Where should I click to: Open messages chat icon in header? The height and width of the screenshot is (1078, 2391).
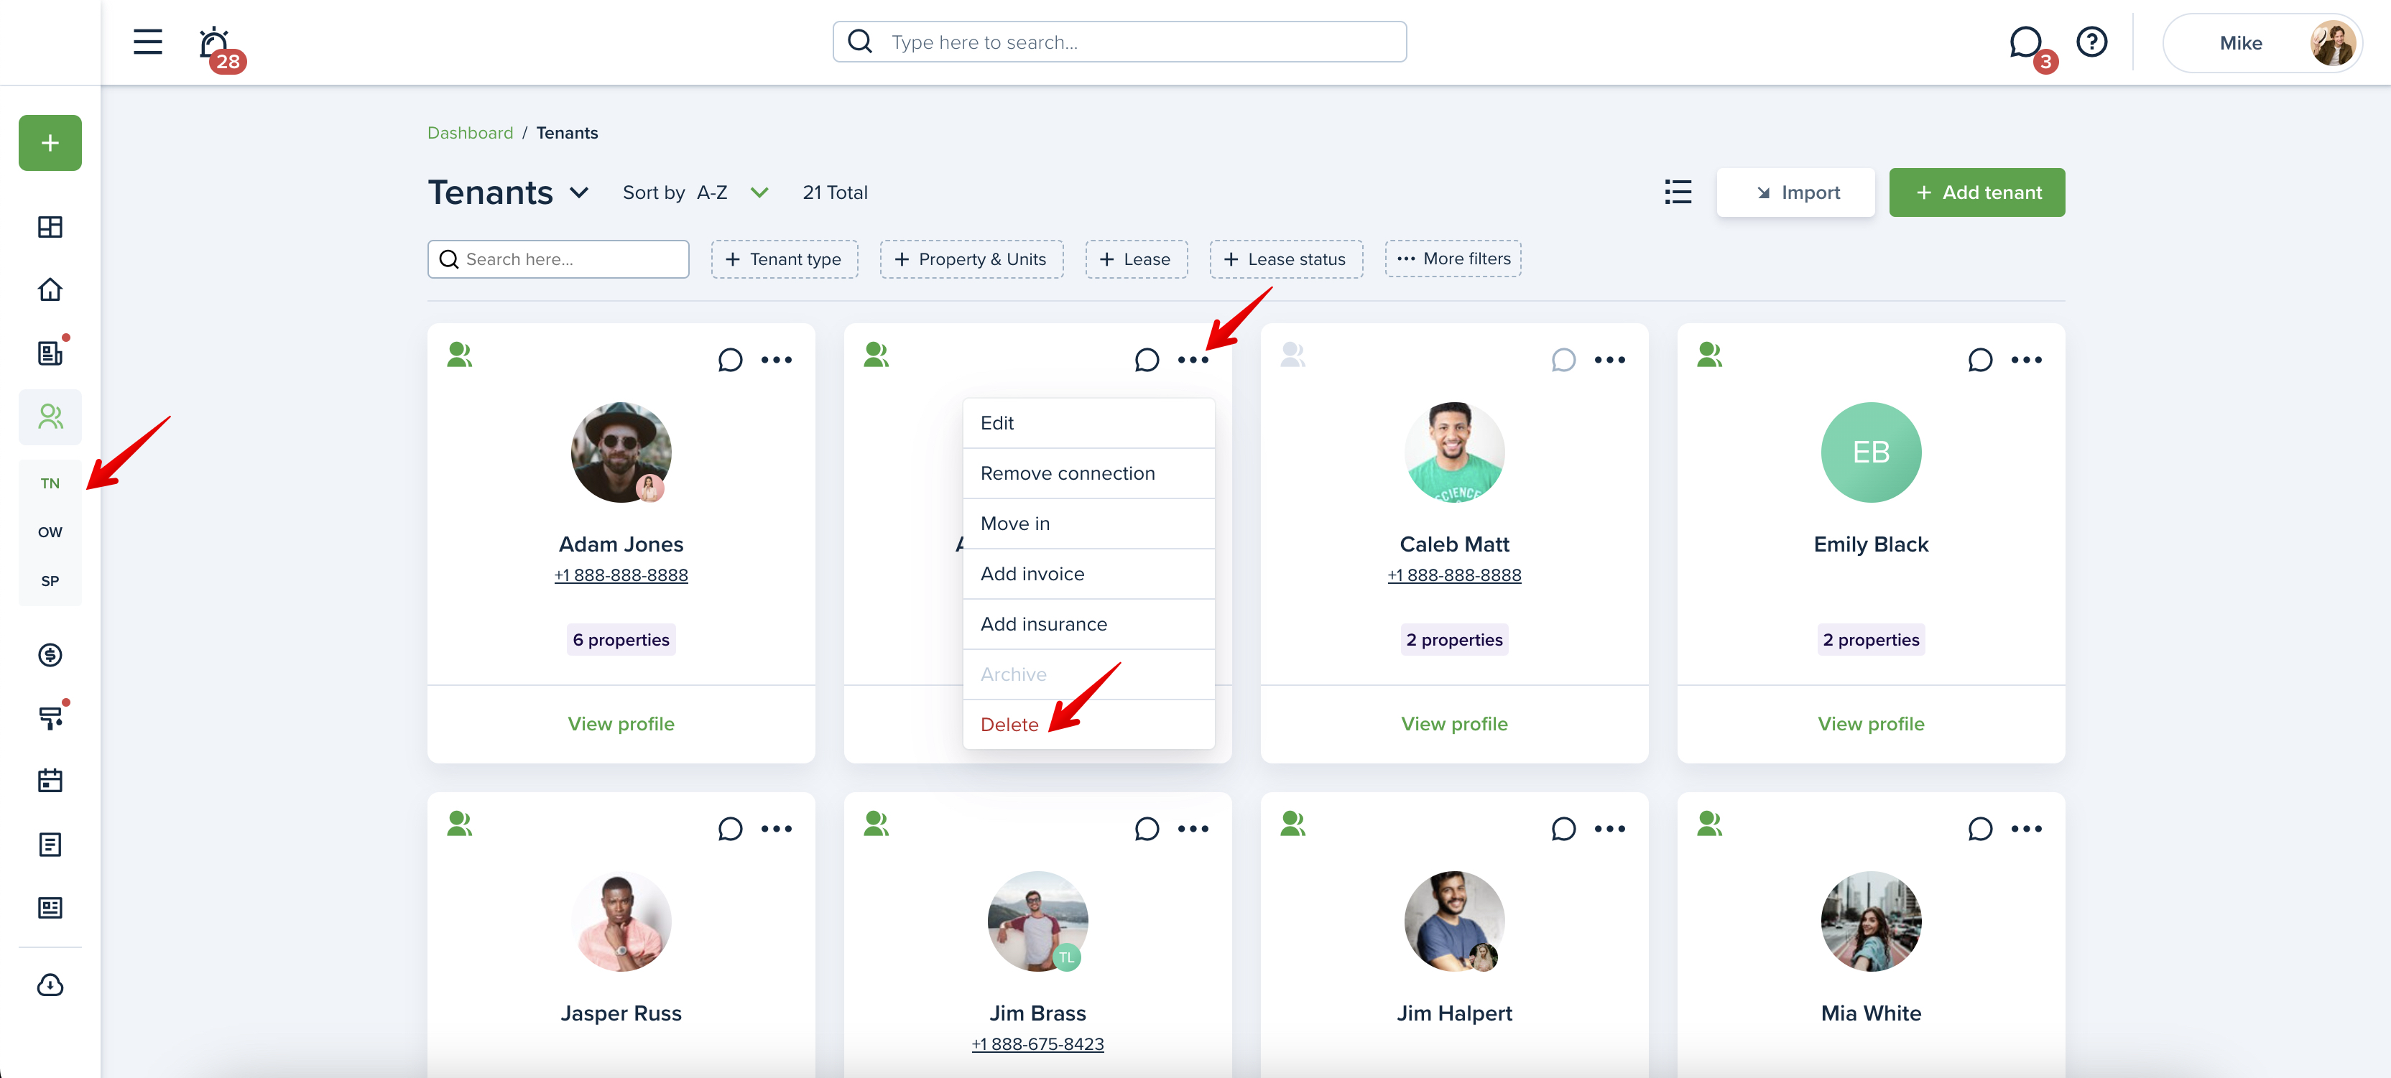[x=2025, y=42]
